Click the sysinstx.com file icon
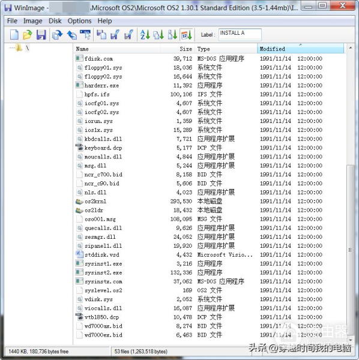Image resolution: width=359 pixels, height=360 pixels. tap(79, 281)
